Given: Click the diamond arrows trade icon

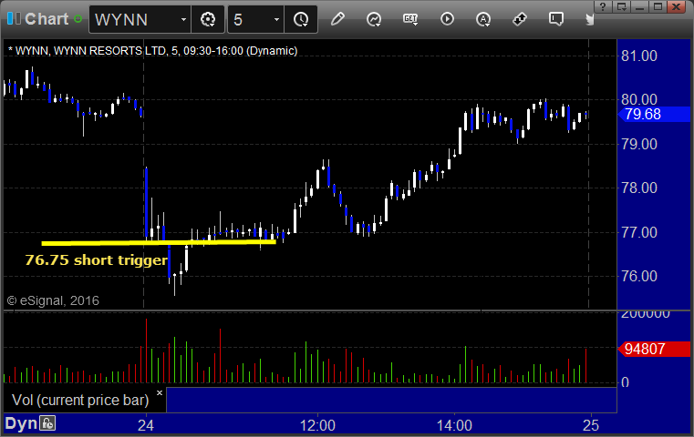Looking at the screenshot, I should point(520,19).
